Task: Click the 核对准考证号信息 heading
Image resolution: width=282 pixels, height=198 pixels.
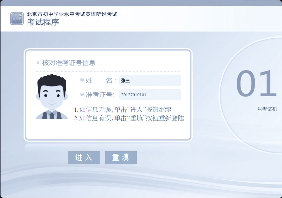Action: [x=69, y=63]
